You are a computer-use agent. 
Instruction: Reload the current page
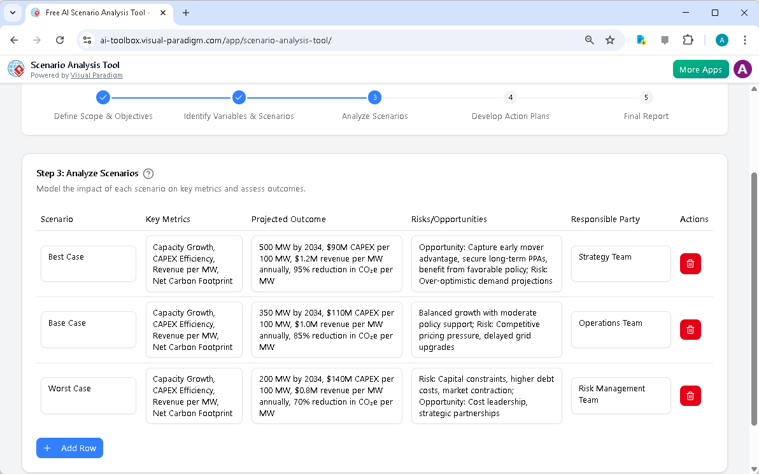[59, 39]
